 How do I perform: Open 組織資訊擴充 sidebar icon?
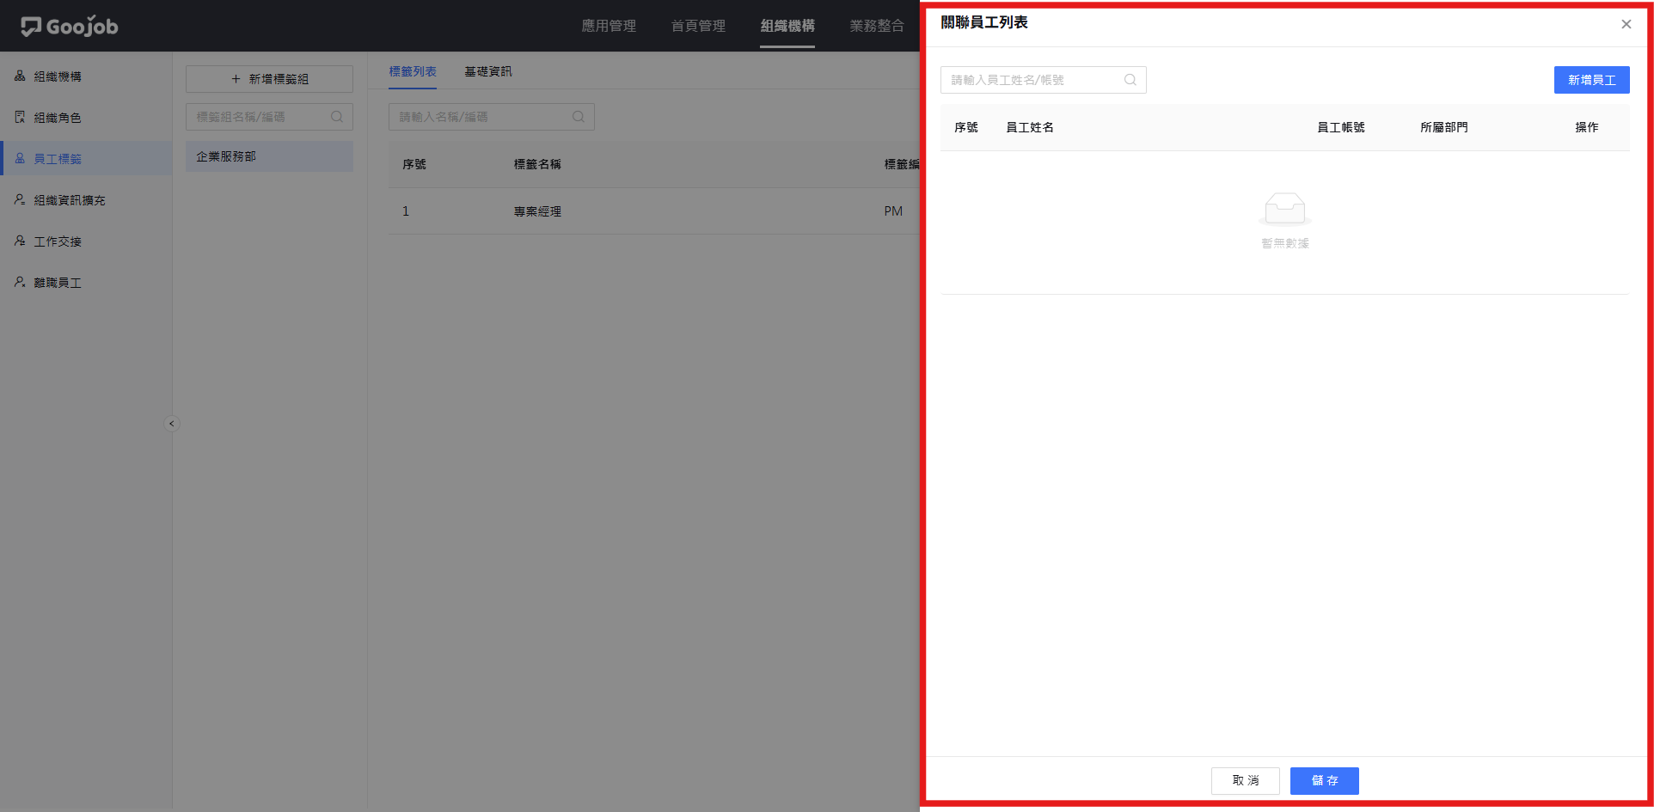coord(20,200)
